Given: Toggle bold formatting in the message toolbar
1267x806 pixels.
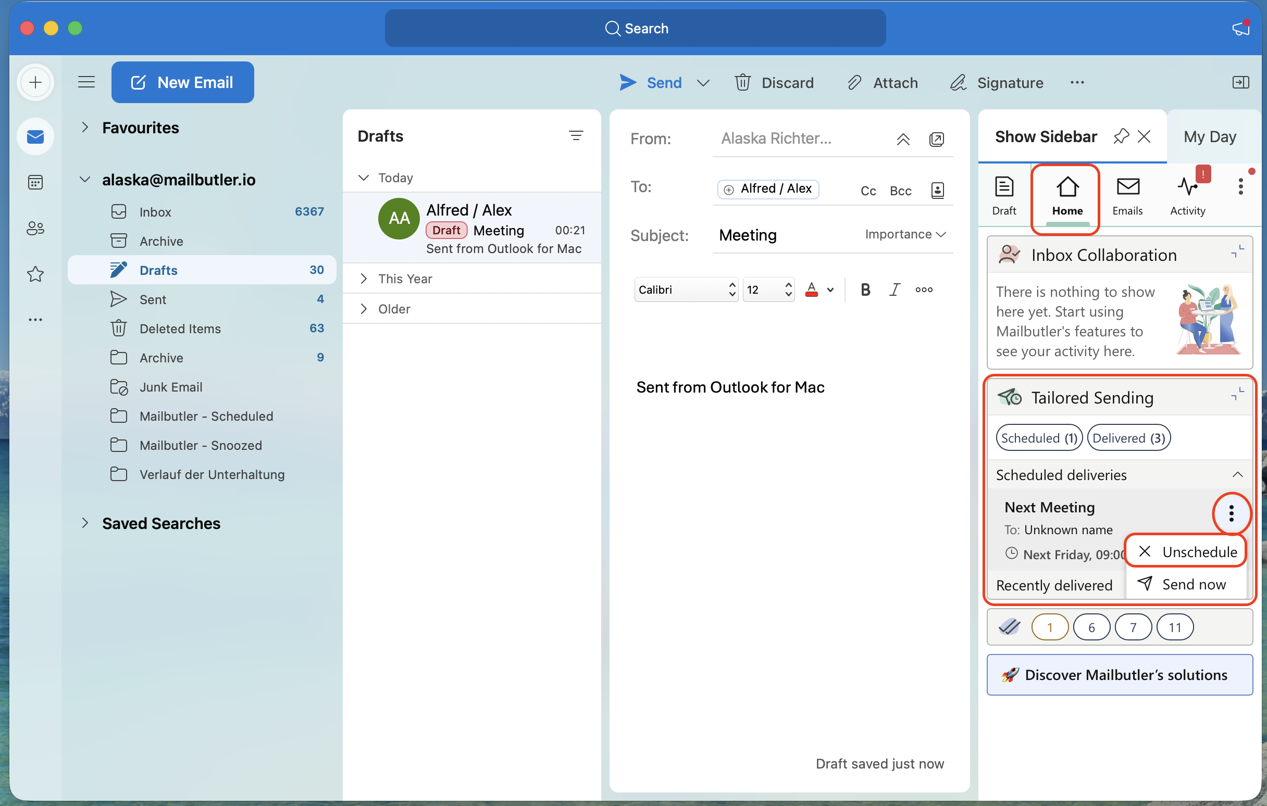Looking at the screenshot, I should [865, 289].
